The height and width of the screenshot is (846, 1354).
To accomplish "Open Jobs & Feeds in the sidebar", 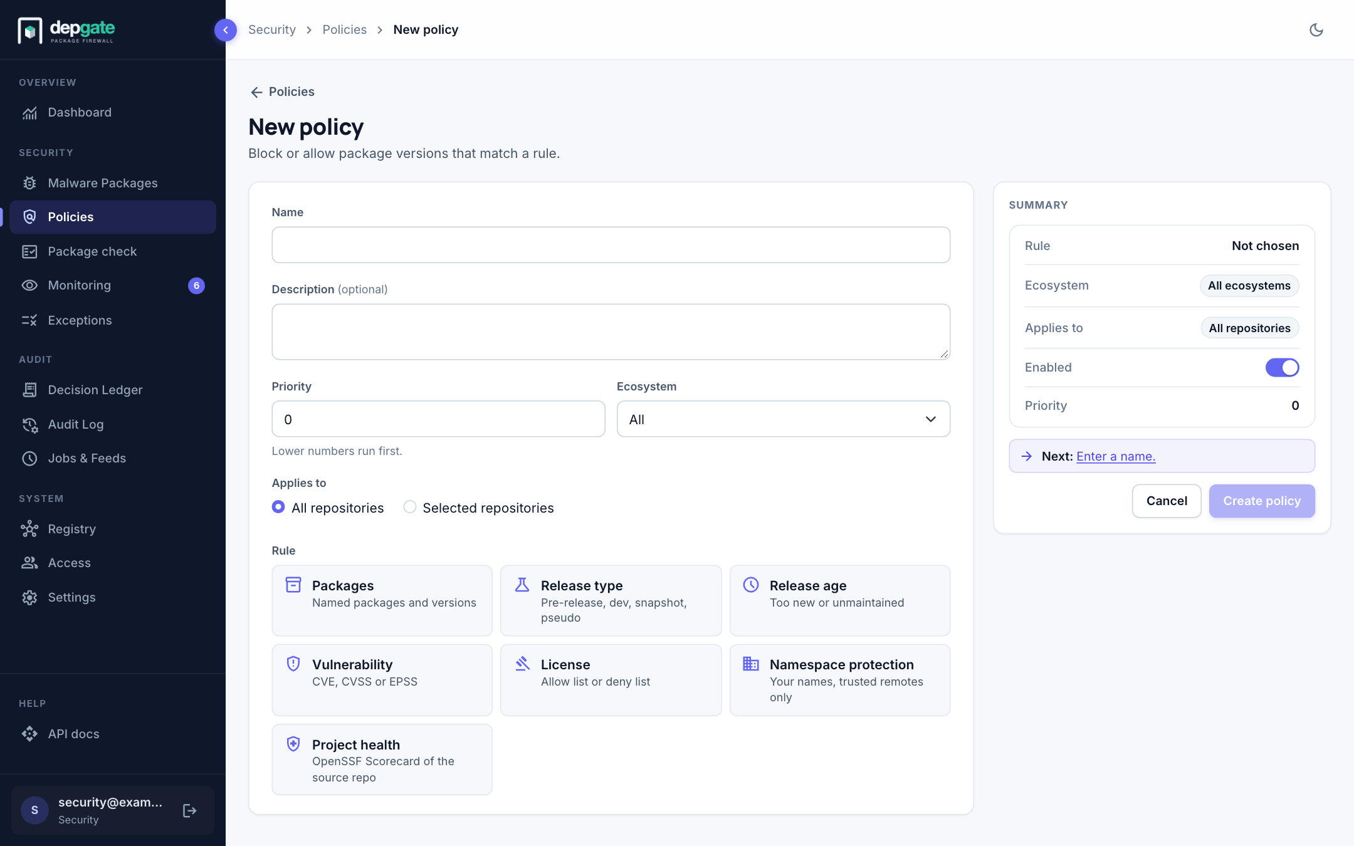I will coord(113,458).
